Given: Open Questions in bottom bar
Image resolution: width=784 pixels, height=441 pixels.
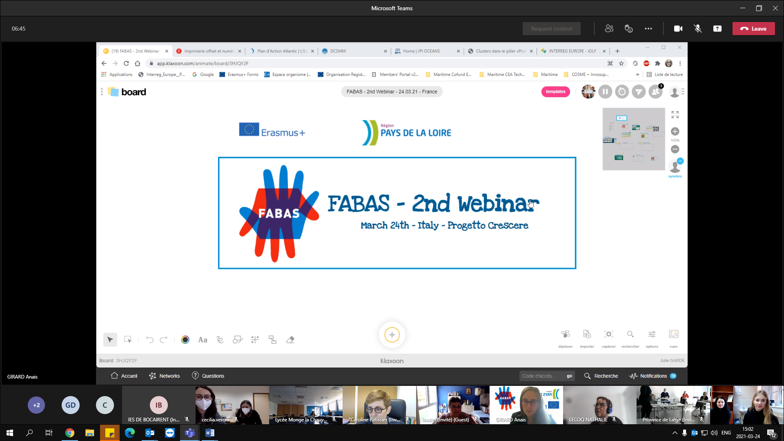Looking at the screenshot, I should pyautogui.click(x=208, y=376).
